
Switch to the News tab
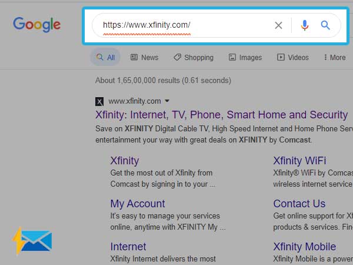(145, 58)
